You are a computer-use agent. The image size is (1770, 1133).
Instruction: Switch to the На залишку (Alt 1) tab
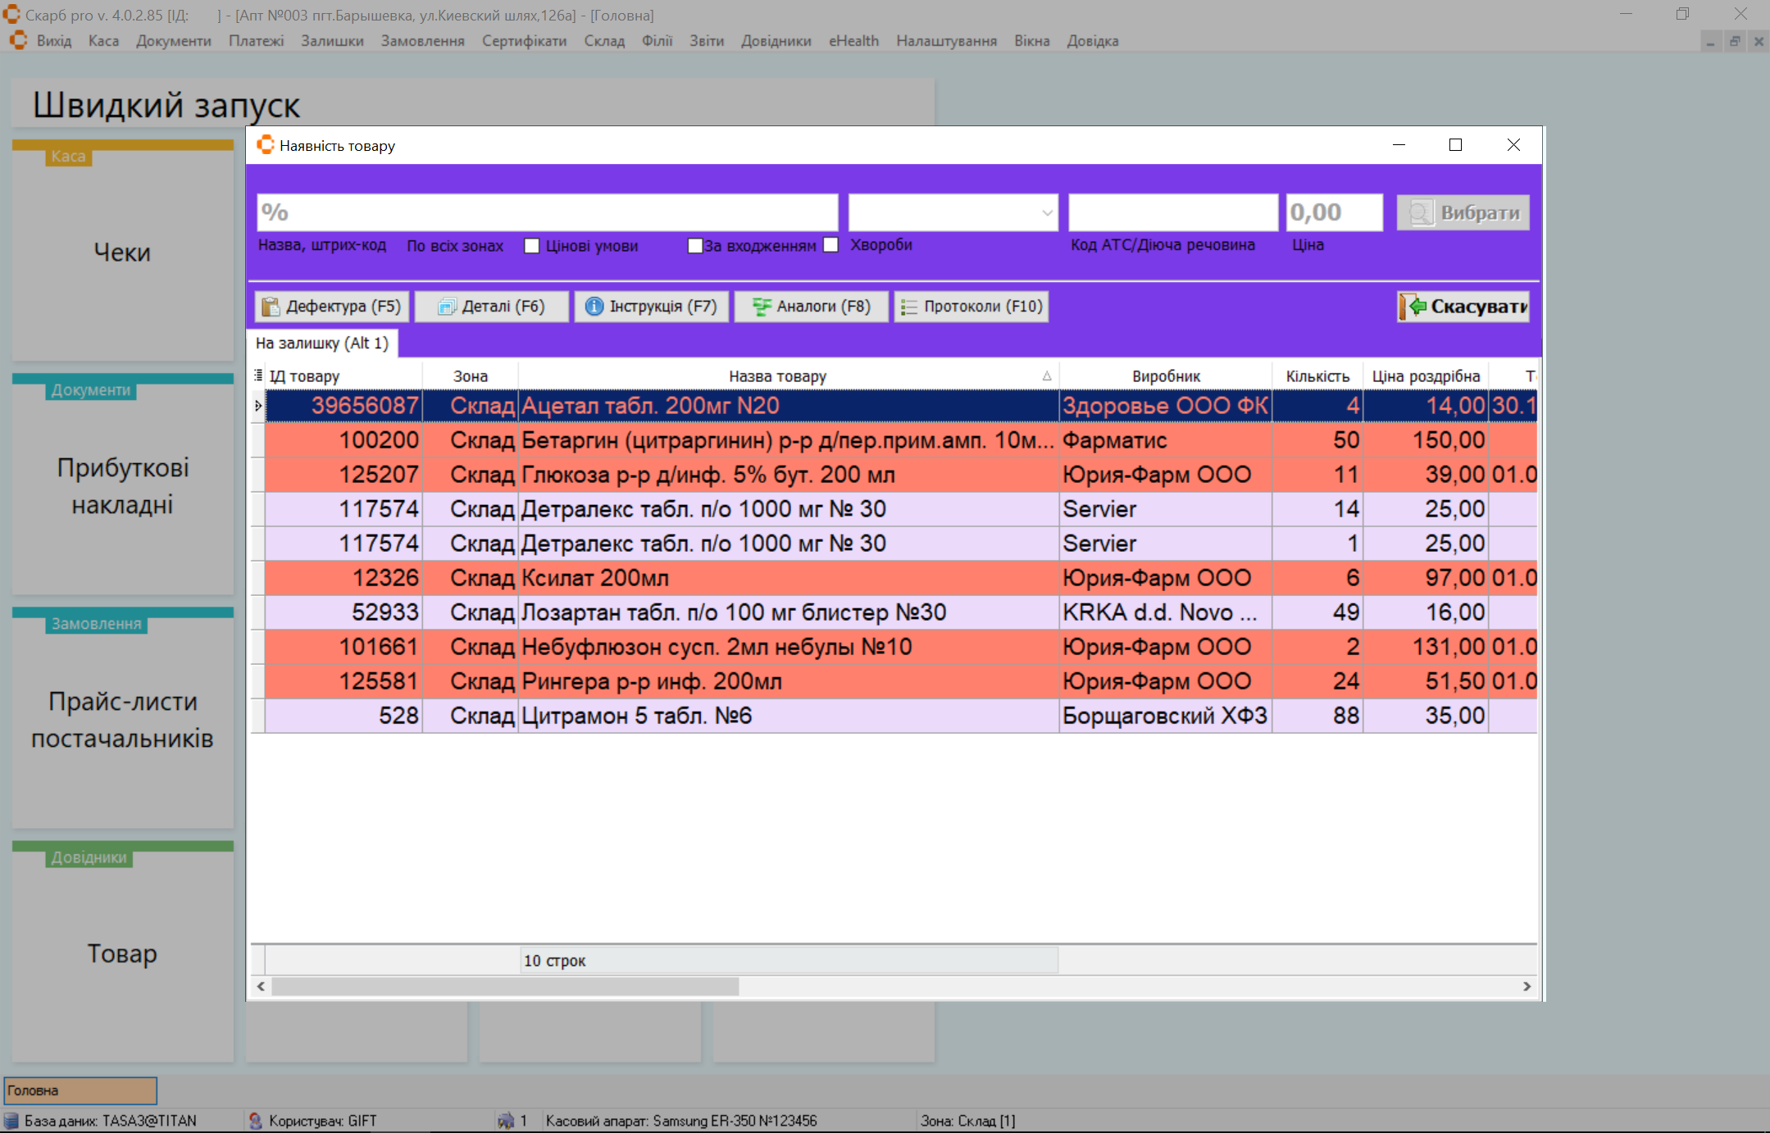[322, 344]
